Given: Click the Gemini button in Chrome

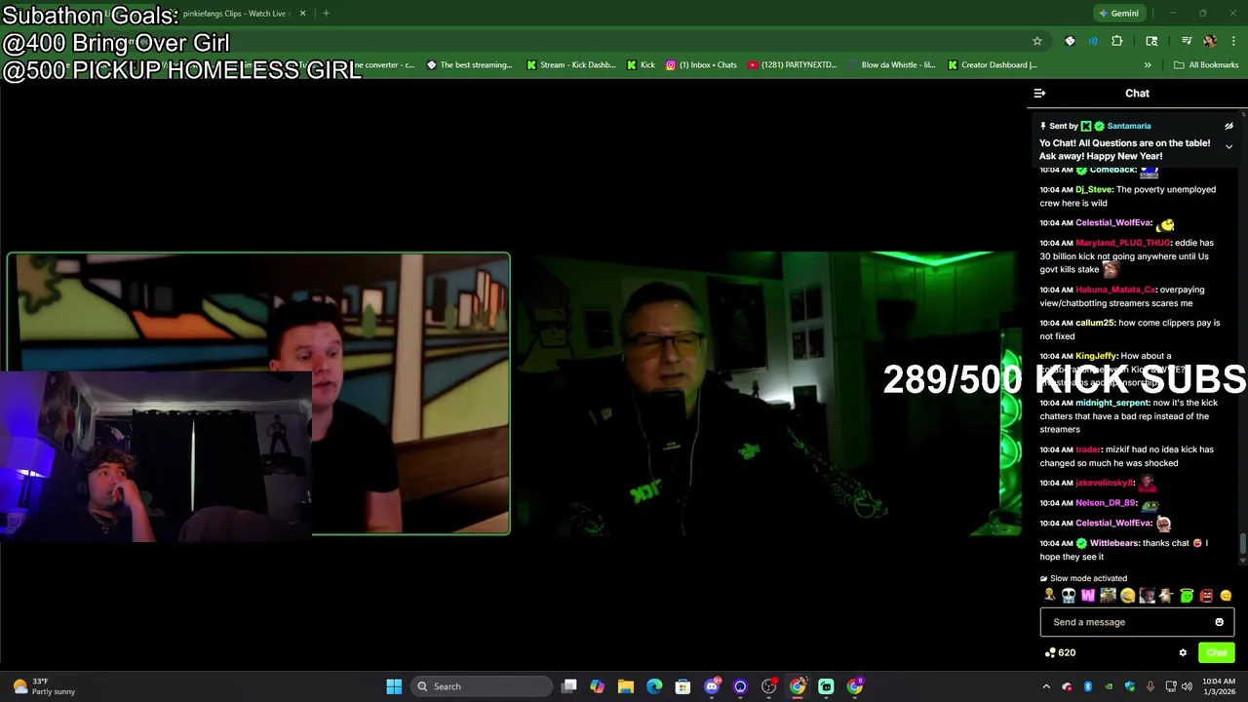Looking at the screenshot, I should tap(1117, 14).
